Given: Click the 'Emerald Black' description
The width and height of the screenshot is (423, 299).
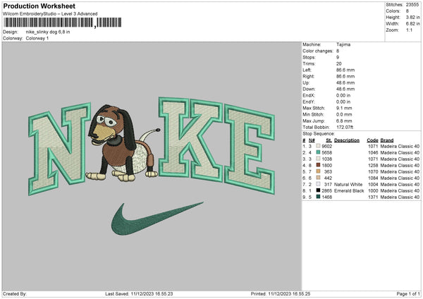Looking at the screenshot, I should pos(349,190).
